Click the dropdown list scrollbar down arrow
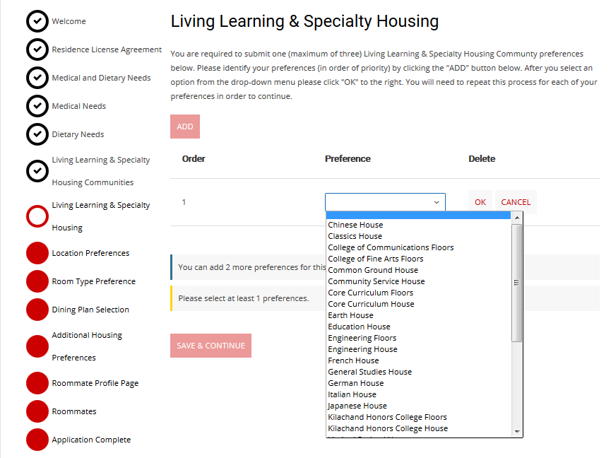 point(517,431)
